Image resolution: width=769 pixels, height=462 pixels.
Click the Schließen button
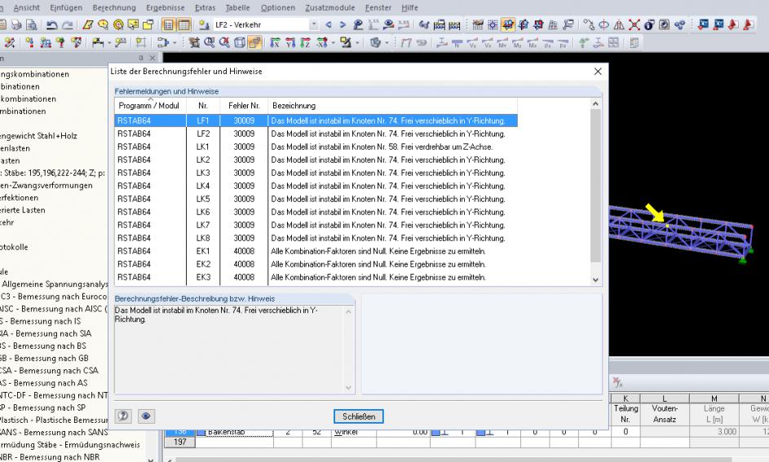[x=359, y=416]
